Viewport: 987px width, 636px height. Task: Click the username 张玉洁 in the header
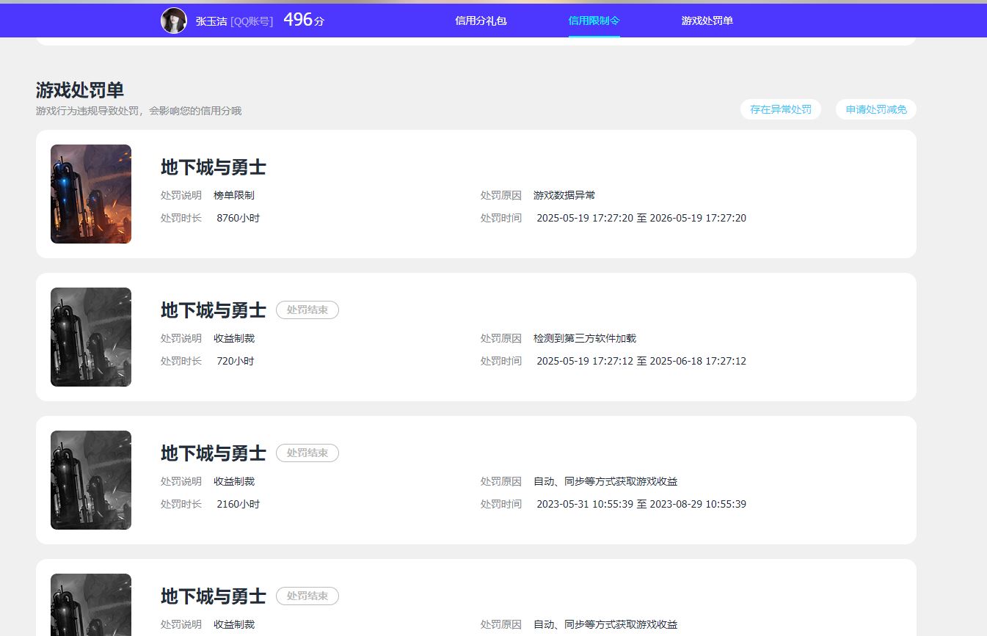click(211, 21)
